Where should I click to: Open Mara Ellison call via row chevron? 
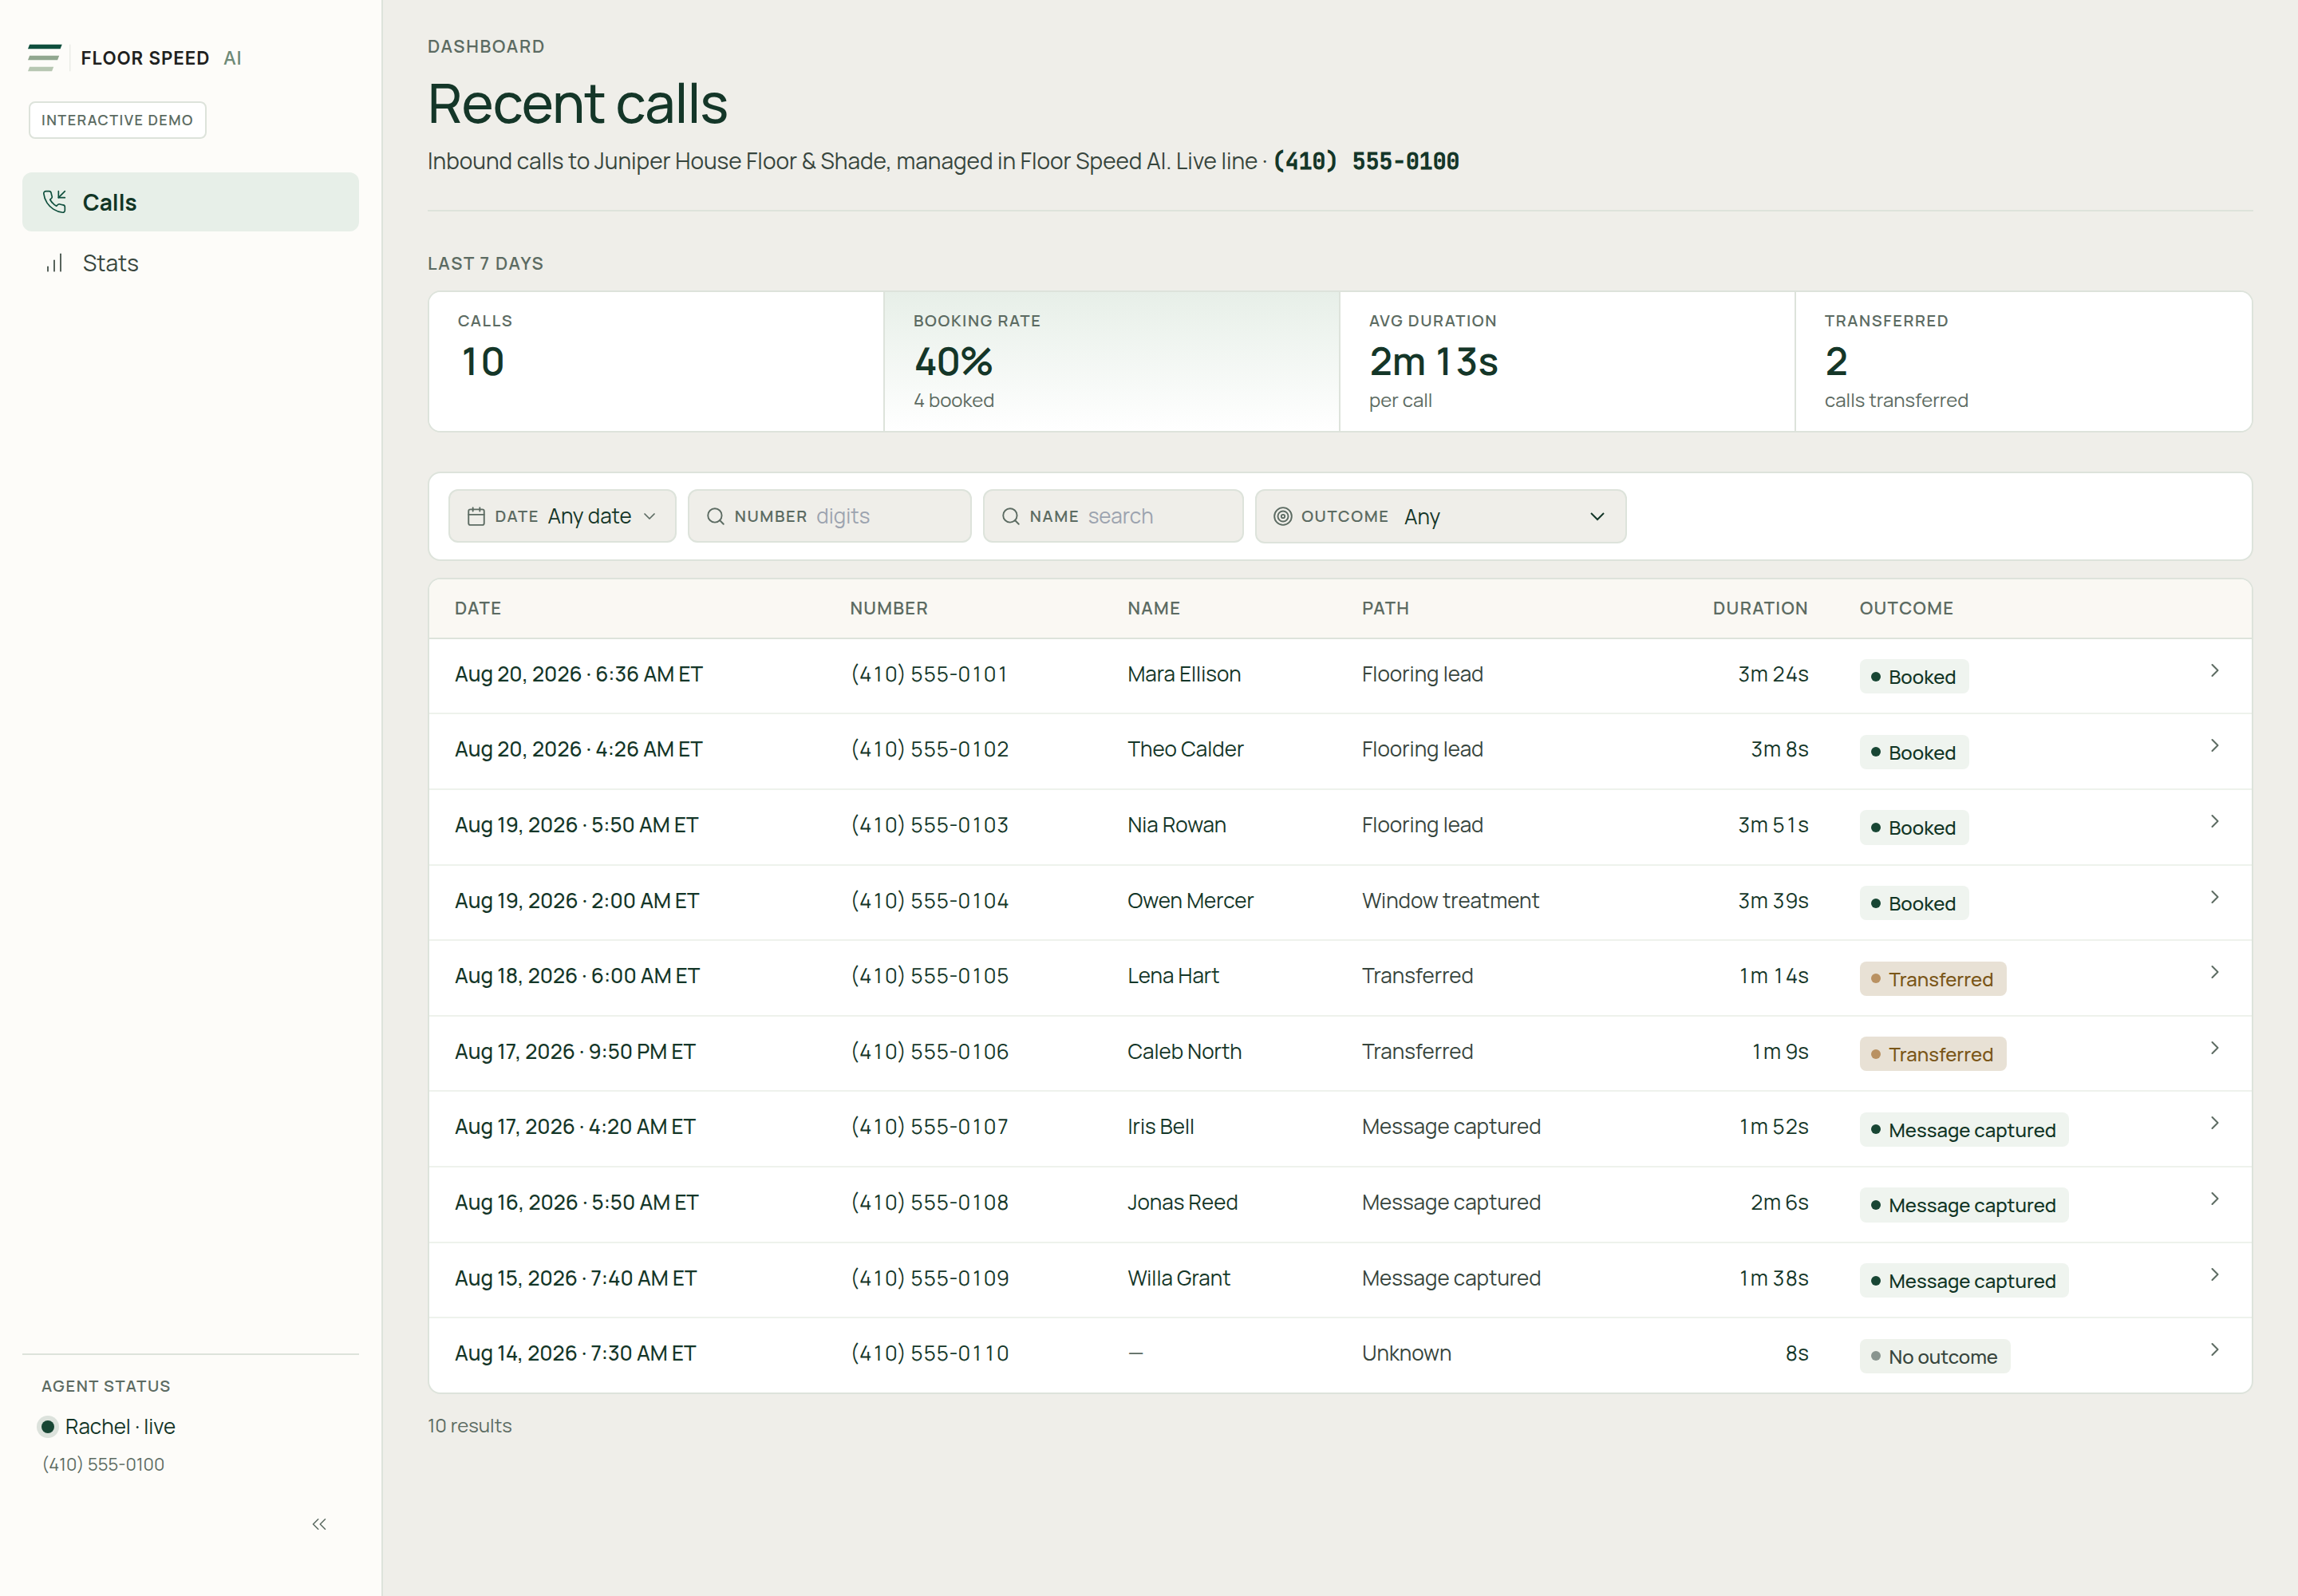2214,671
